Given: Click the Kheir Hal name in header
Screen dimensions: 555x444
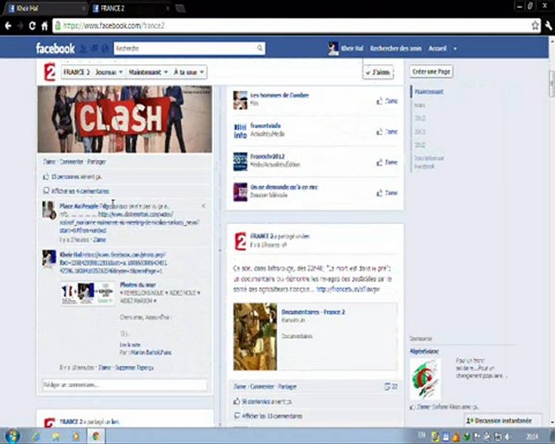Looking at the screenshot, I should [352, 49].
